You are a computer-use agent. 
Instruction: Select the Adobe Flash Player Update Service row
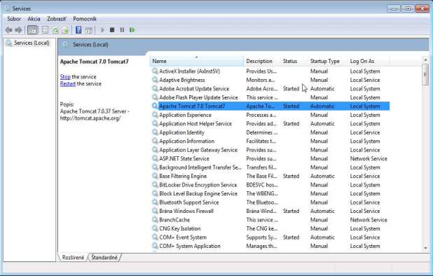tap(270, 97)
